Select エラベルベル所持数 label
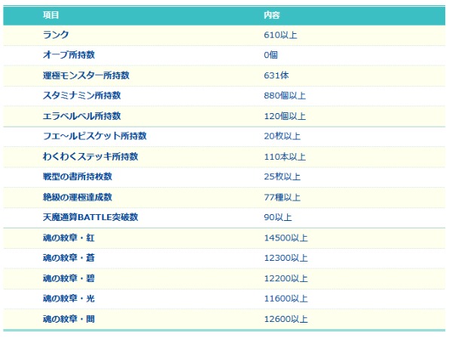The image size is (452, 337). click(x=81, y=116)
